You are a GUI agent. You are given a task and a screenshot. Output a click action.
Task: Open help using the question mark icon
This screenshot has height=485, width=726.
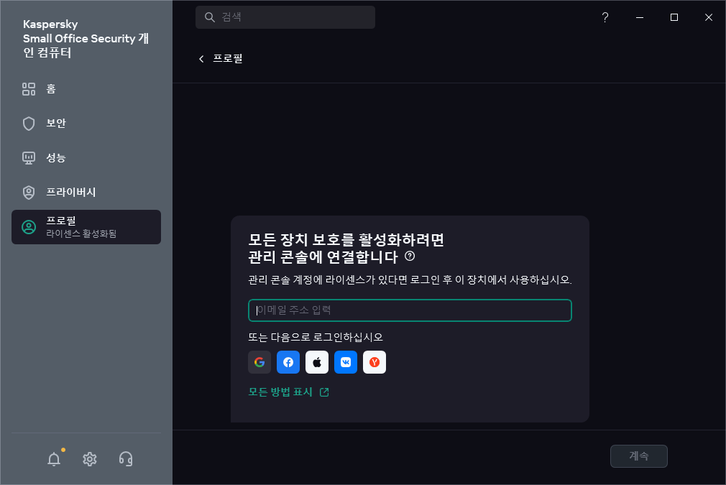605,17
